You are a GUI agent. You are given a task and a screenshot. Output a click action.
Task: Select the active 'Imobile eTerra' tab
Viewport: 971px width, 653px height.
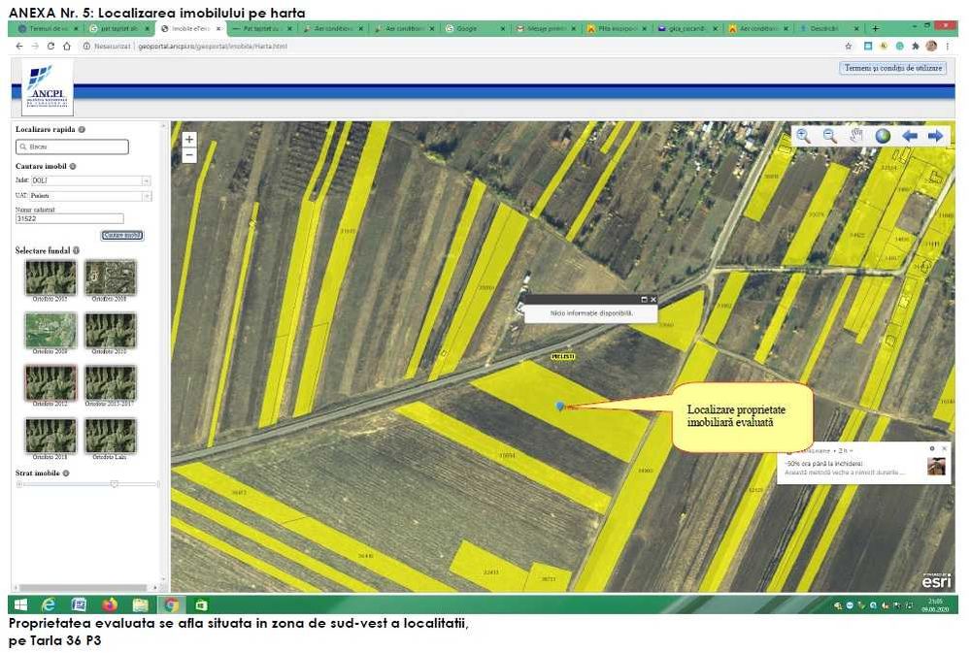(x=190, y=28)
